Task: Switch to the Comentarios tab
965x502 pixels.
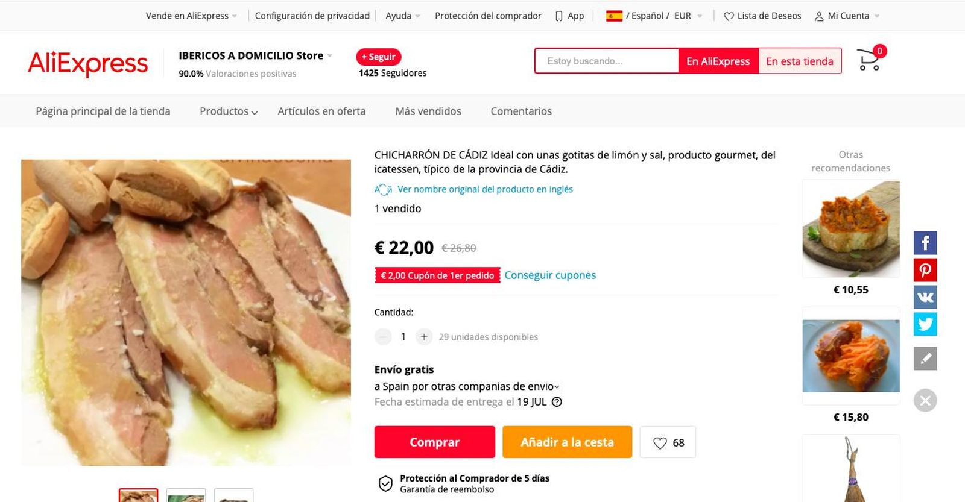Action: (x=521, y=111)
